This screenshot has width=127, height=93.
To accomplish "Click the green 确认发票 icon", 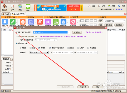I will click(56, 22).
